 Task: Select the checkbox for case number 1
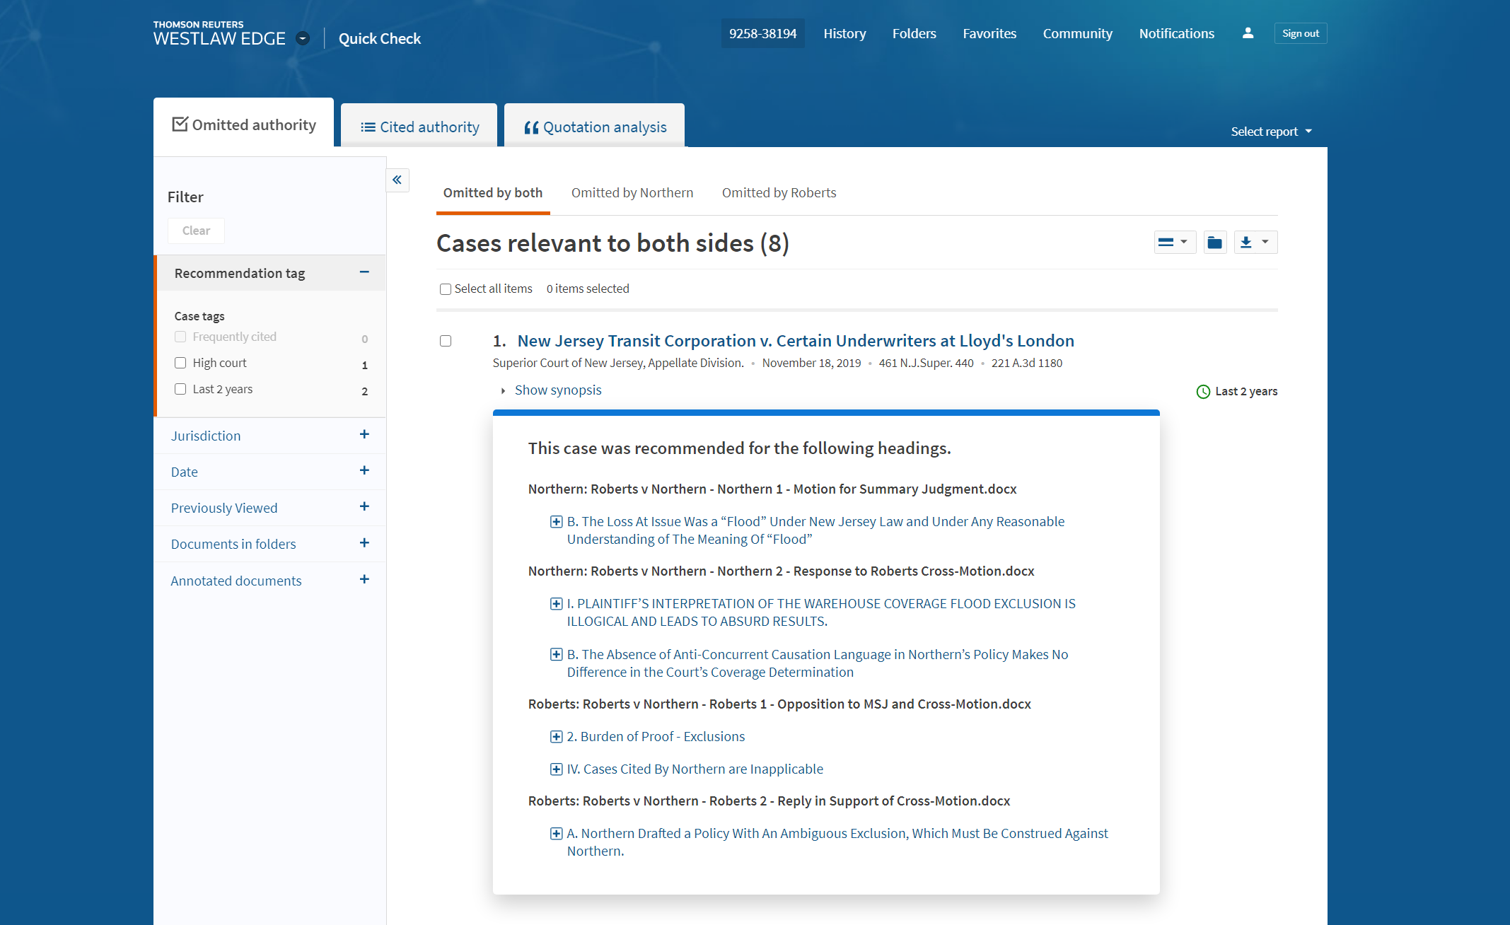pyautogui.click(x=446, y=341)
